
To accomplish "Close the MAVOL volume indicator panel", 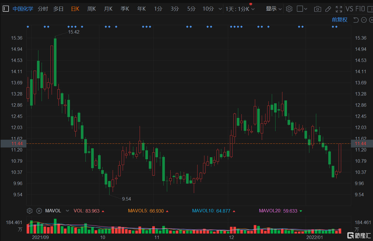I will (x=39, y=211).
